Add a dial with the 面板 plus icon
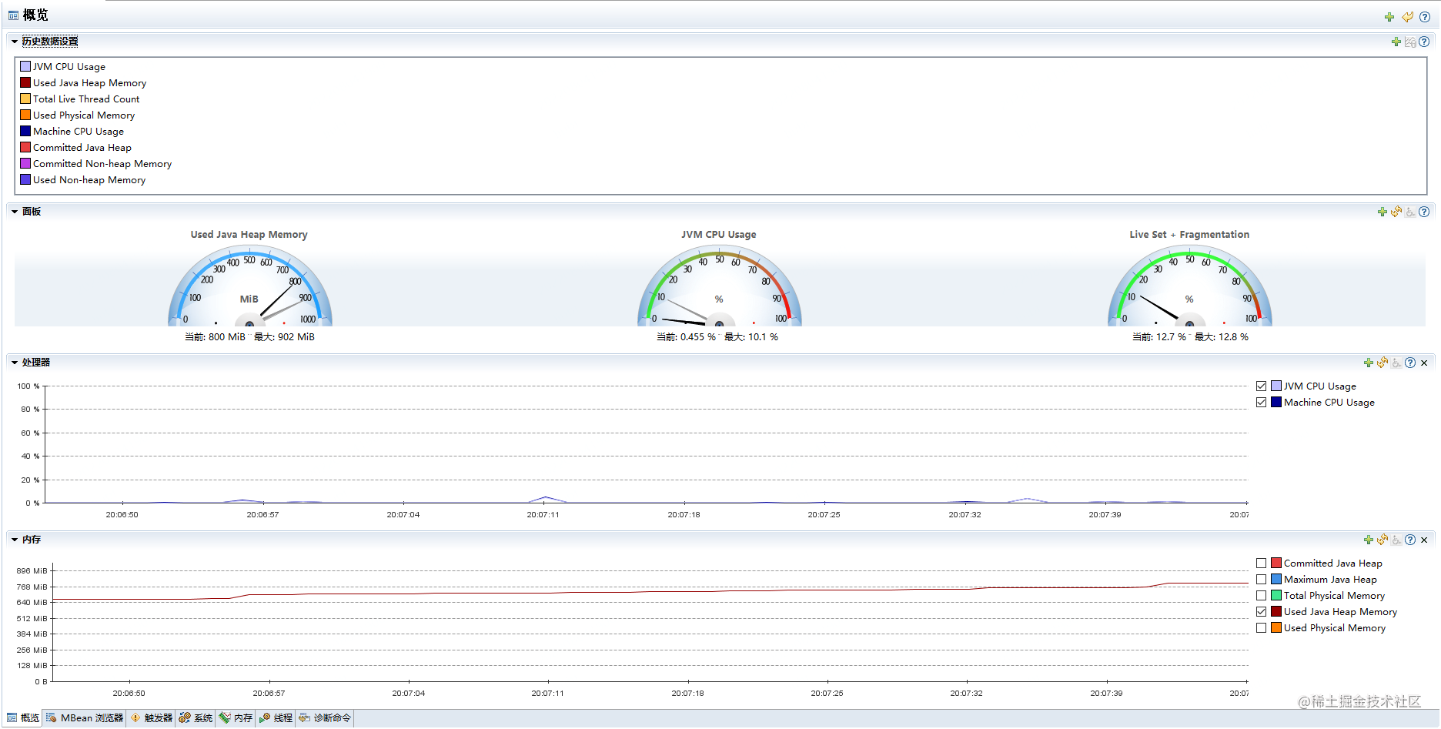 (x=1382, y=212)
